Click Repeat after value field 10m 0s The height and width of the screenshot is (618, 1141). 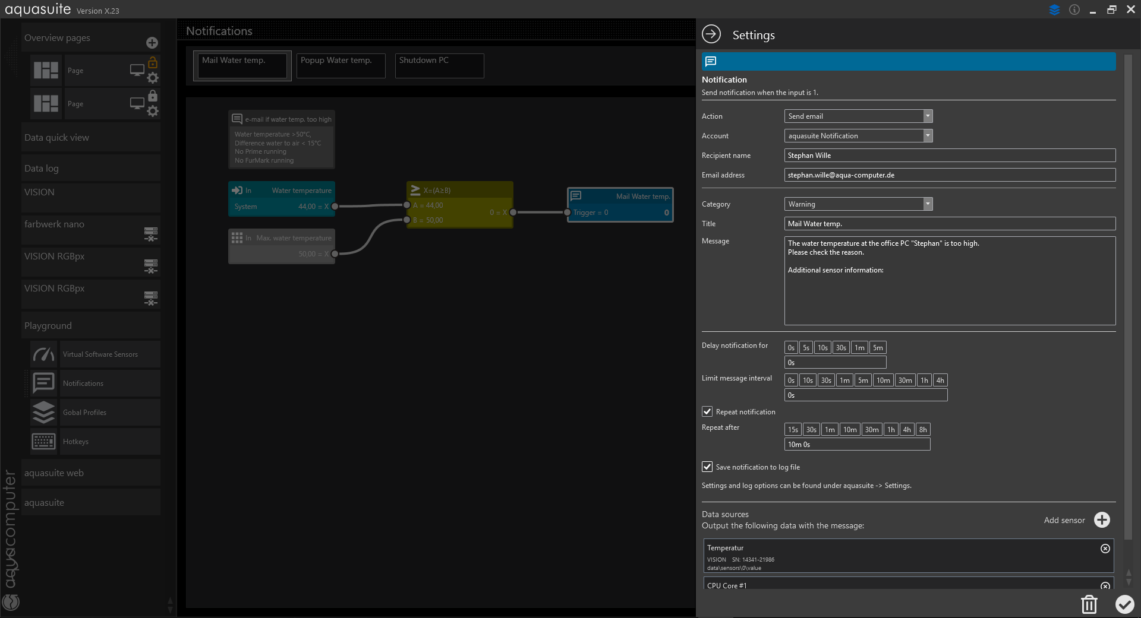tap(858, 445)
